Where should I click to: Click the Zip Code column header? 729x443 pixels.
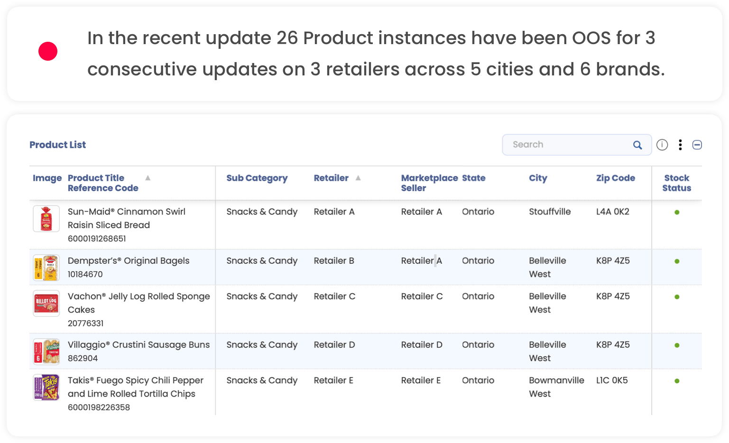[615, 178]
